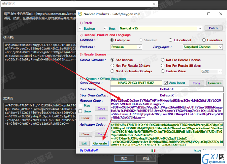Screen dimensions: 227x164
Task: Choose Not-For-Resale-30-days option
Action: click(x=112, y=66)
